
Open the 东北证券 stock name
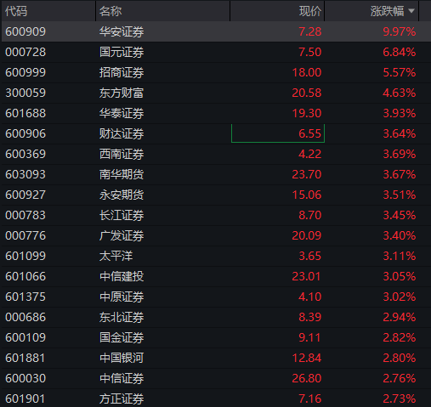point(122,317)
